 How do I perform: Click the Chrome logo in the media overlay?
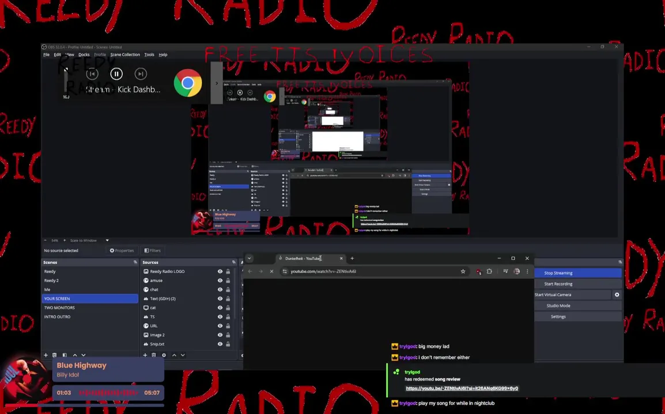(188, 83)
